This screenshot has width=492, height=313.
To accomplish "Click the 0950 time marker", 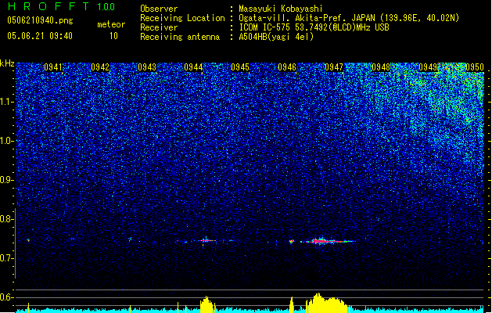I will pos(475,67).
